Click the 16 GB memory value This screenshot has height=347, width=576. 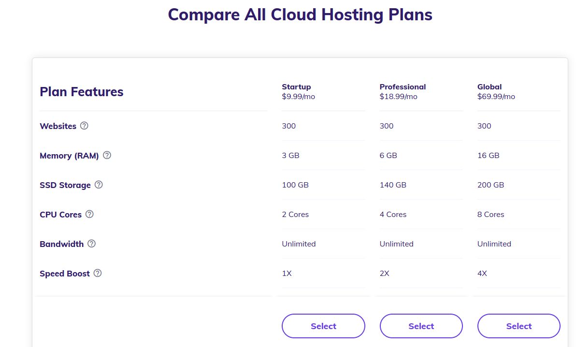488,156
